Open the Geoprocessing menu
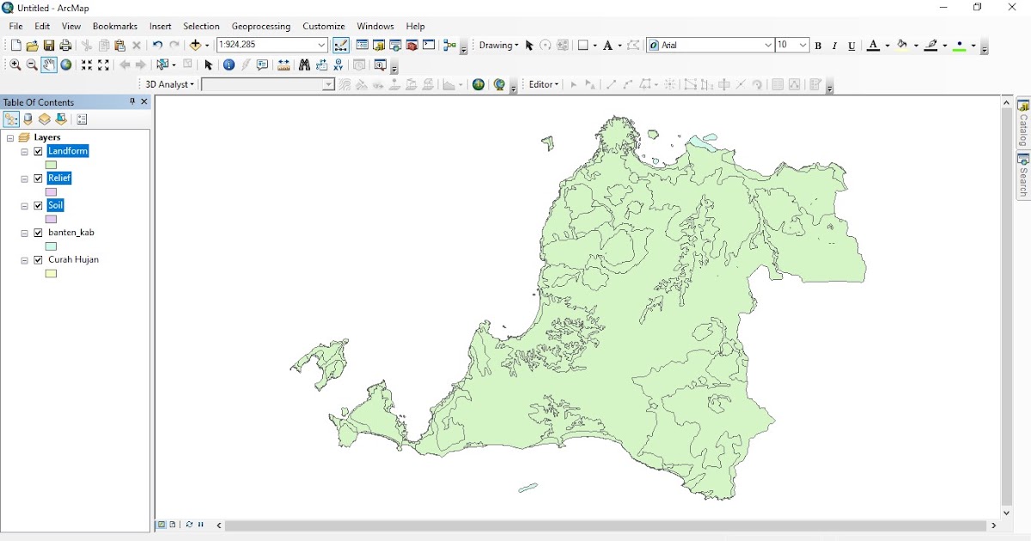The image size is (1031, 541). tap(261, 27)
